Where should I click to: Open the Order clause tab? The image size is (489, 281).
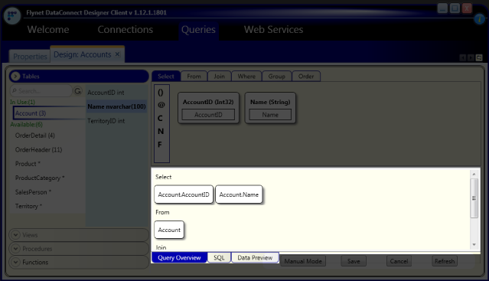pos(306,77)
